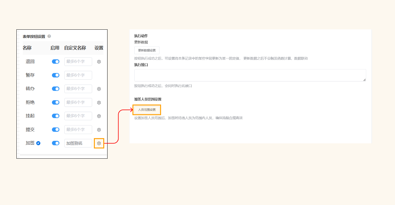Click the 加签别名 name field
This screenshot has width=395, height=205.
(78, 143)
